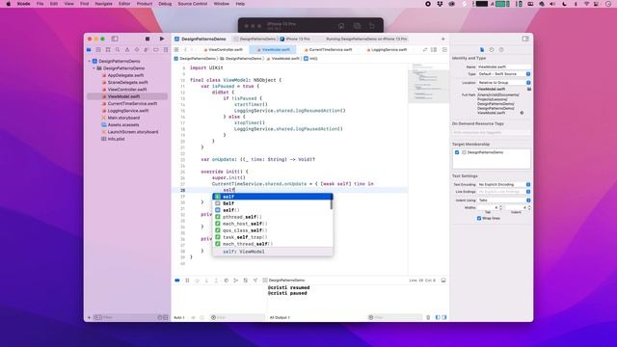The height and width of the screenshot is (347, 617).
Task: Open the Debug navigator icon
Action: pyautogui.click(x=146, y=50)
